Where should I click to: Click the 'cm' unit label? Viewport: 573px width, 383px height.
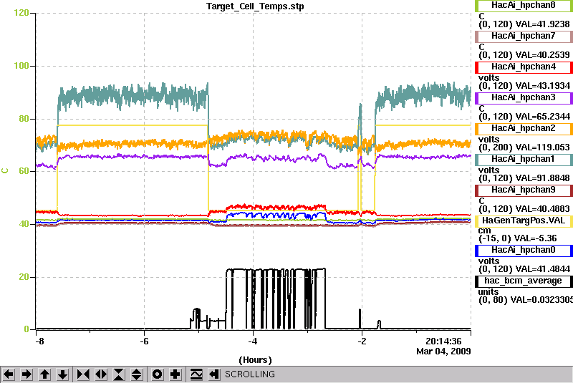coord(484,231)
